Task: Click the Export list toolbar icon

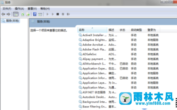Action: (x=28, y=14)
